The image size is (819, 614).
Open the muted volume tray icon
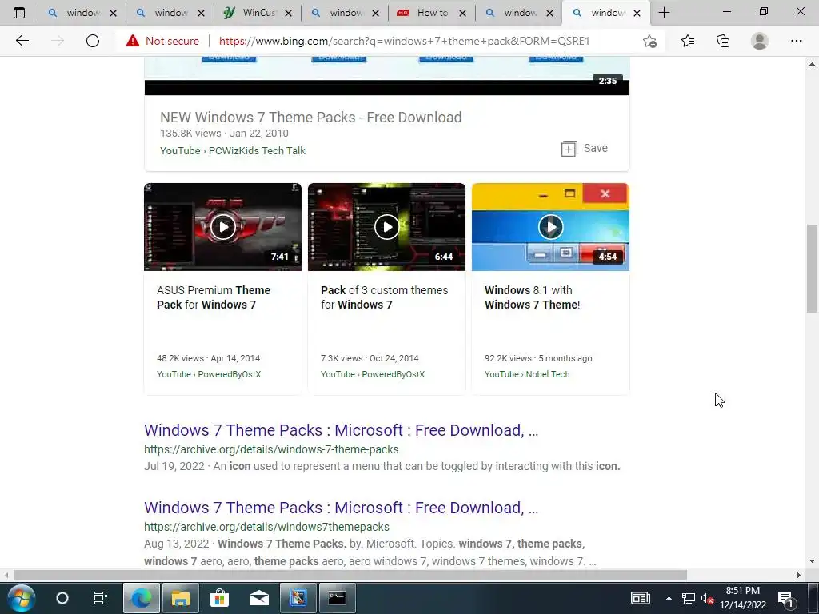pos(707,598)
